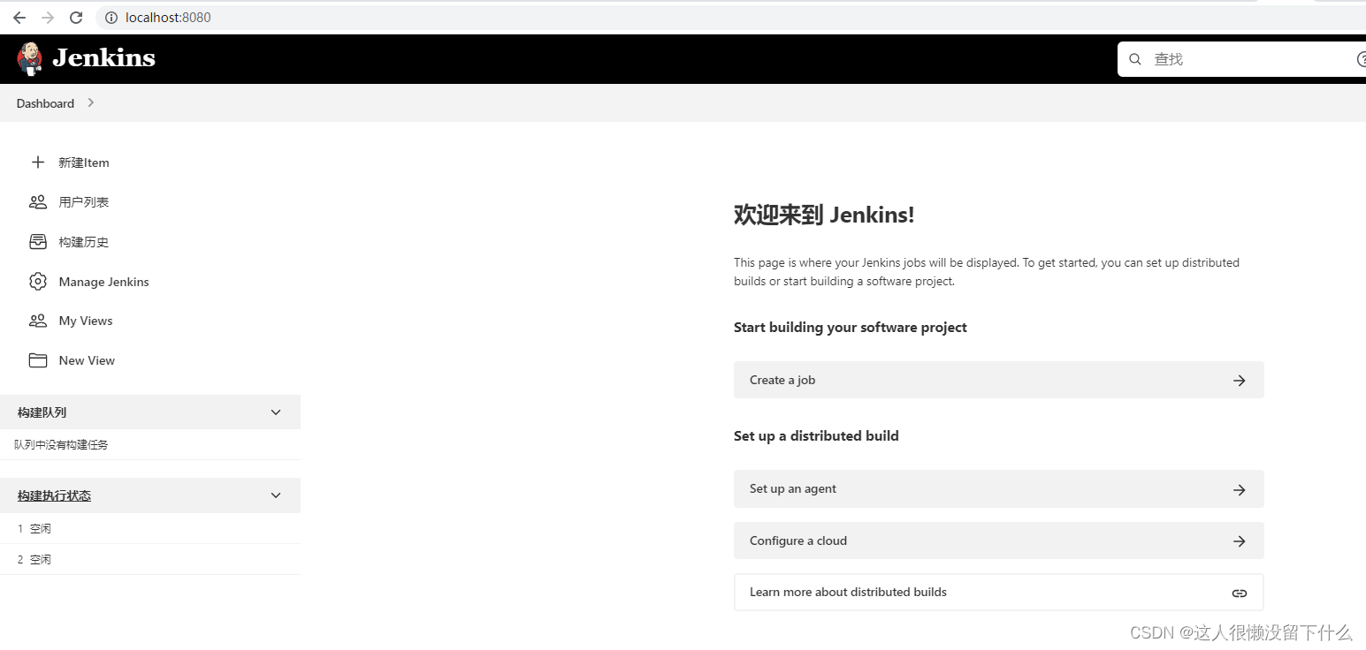Click the arrow icon on Configure a cloud

pos(1240,541)
